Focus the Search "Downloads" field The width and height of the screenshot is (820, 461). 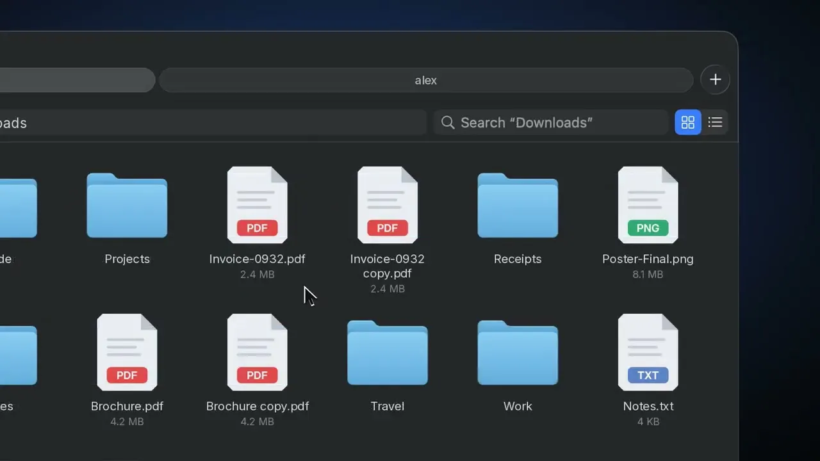[x=552, y=122]
